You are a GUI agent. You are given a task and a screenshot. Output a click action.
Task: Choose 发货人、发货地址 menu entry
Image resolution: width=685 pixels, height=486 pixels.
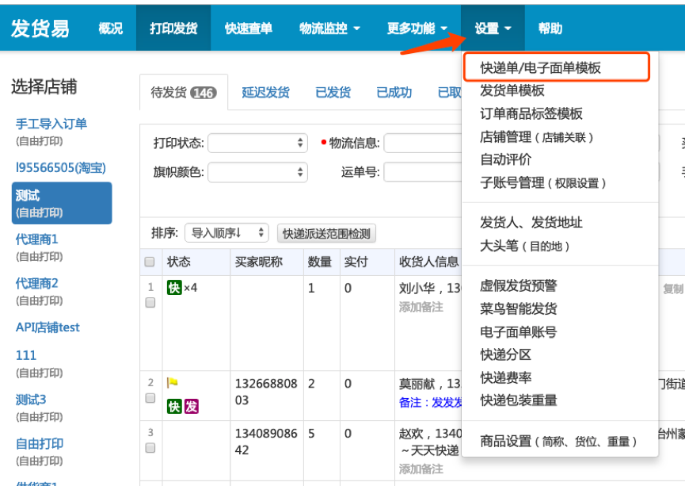pyautogui.click(x=531, y=223)
